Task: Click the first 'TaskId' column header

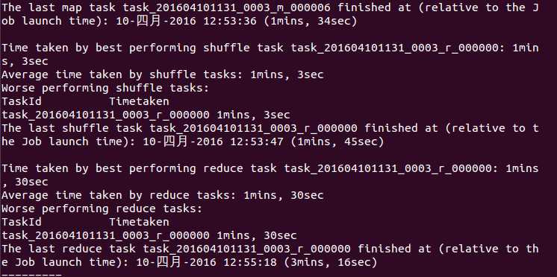Action: 22,102
